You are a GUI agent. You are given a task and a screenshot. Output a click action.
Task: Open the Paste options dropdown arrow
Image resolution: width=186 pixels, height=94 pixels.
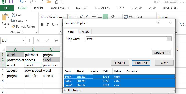5,27
